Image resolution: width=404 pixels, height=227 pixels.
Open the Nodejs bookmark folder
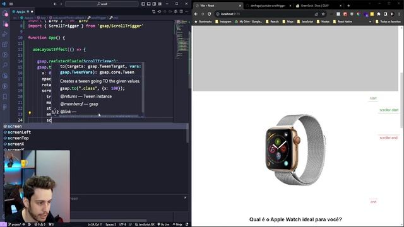(x=323, y=21)
